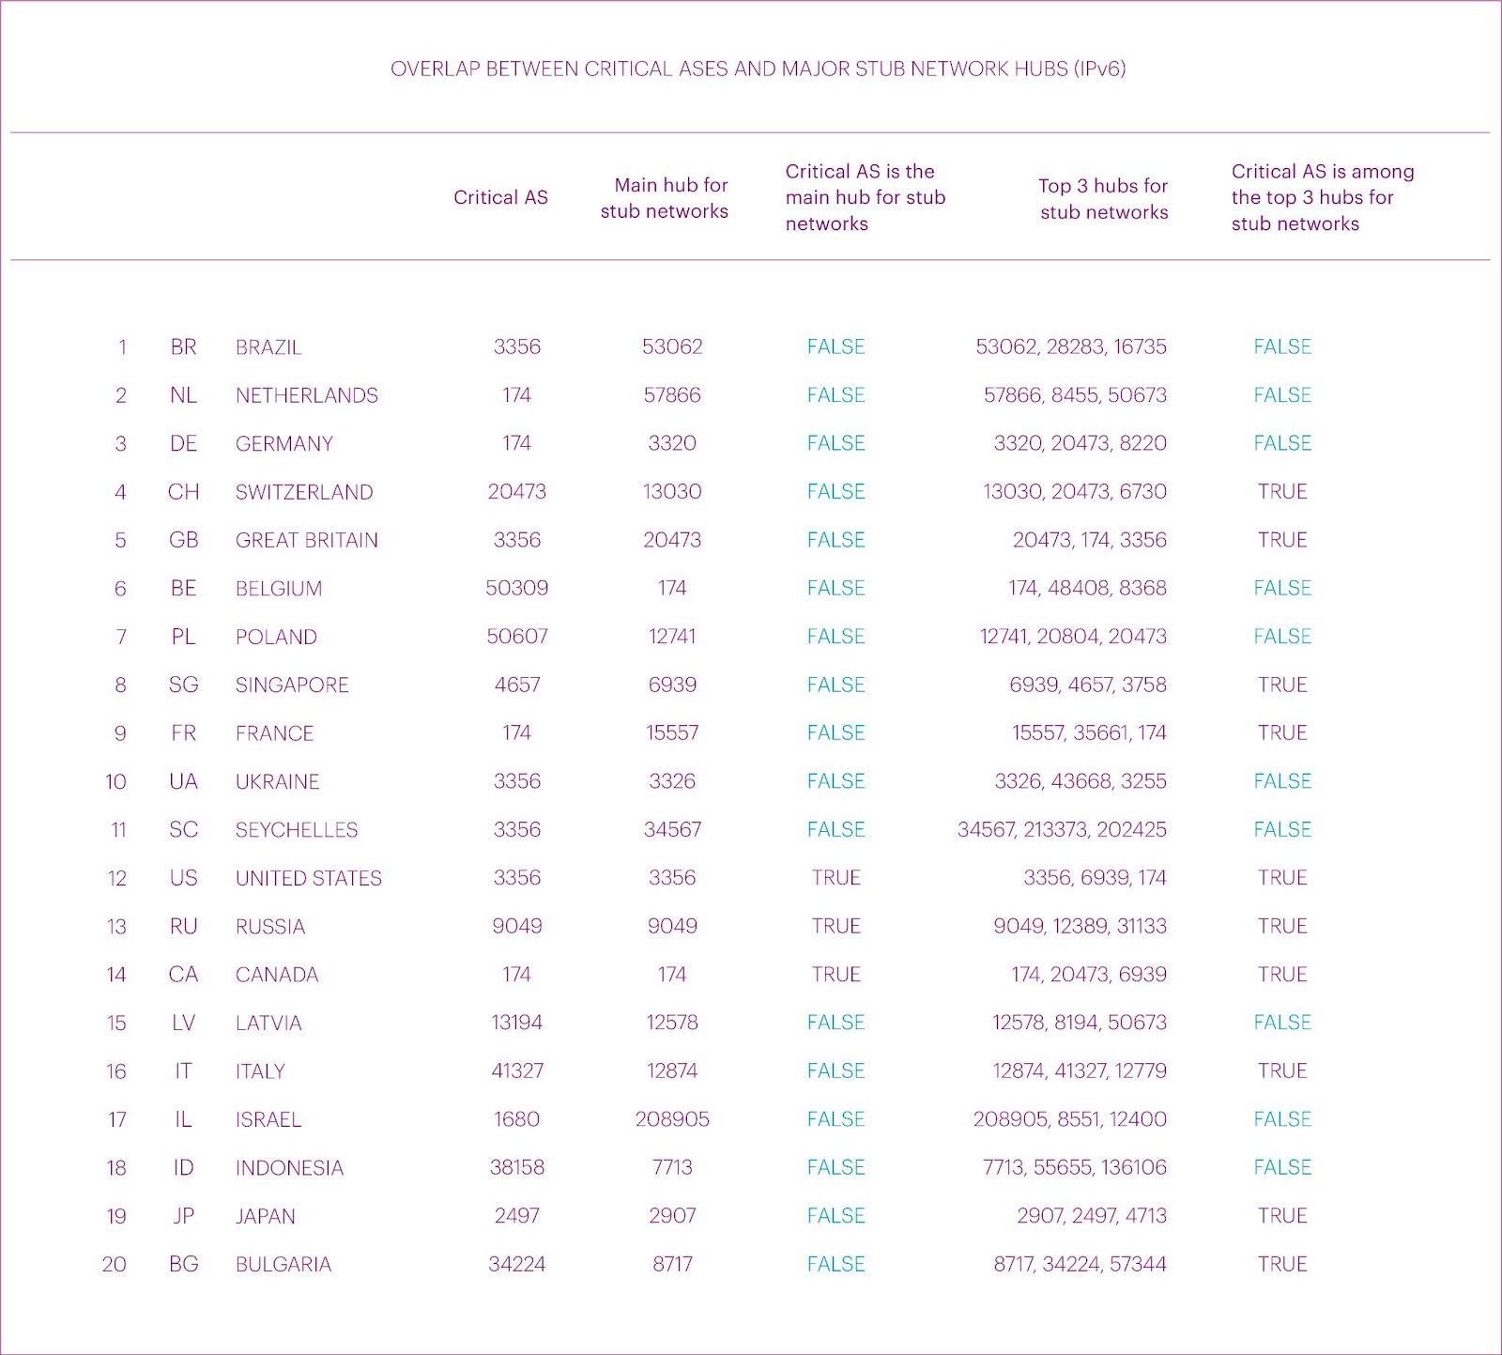Click Israel's main hub value 208905
Screen dimensions: 1502x1355
672,1119
